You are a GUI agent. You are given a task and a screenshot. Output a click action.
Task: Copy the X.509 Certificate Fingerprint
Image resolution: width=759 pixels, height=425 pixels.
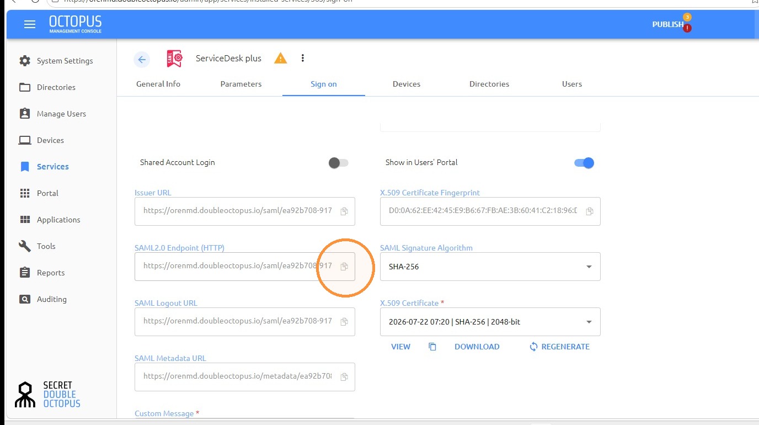coord(590,211)
